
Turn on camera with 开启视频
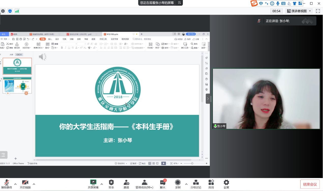coord(25,184)
